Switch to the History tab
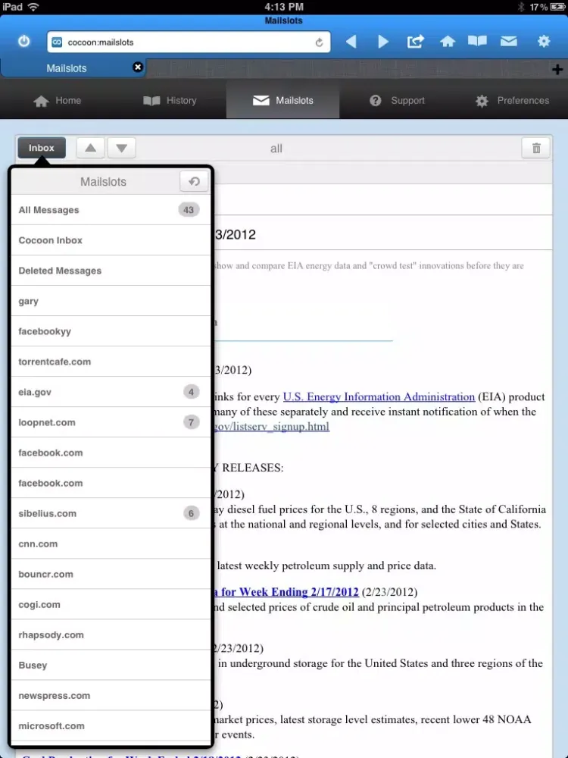The width and height of the screenshot is (568, 758). (x=170, y=100)
